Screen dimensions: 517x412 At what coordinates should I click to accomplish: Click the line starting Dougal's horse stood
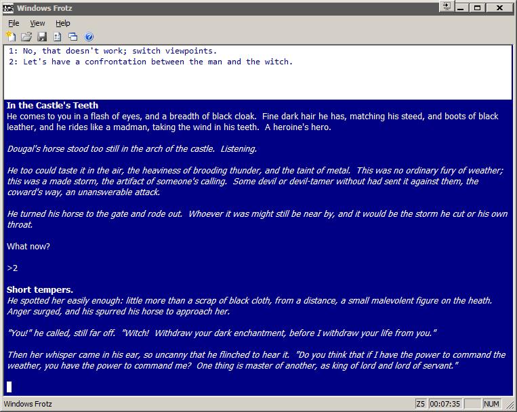click(x=132, y=149)
